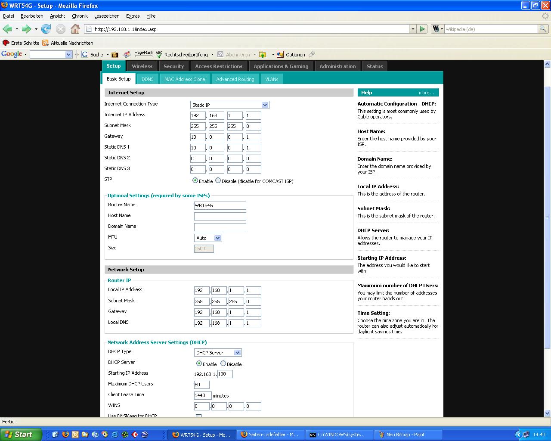Open the MTU Auto dropdown
The height and width of the screenshot is (441, 551).
(208, 238)
